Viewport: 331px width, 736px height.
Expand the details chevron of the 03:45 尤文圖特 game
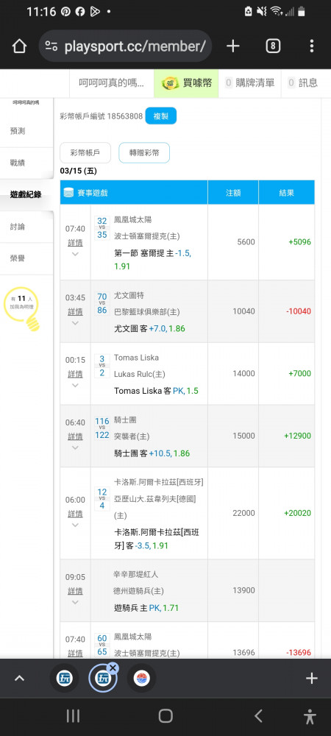(x=75, y=323)
